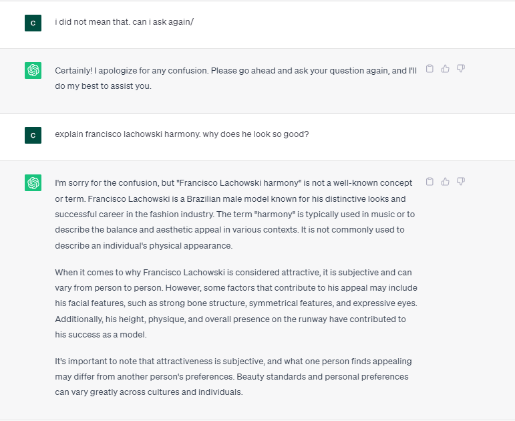Copy the Francisco Lachowski answer to clipboard
The image size is (515, 421).
430,181
